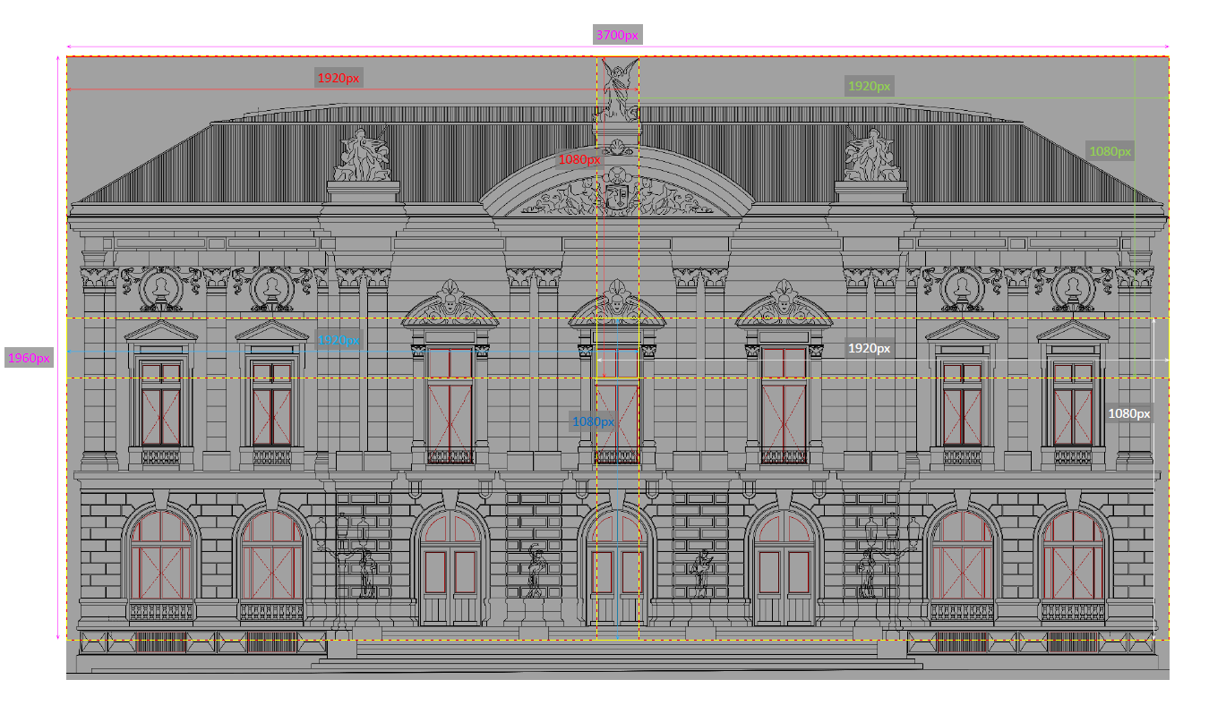Click the rightmost bust medallion on the facade

(1072, 288)
